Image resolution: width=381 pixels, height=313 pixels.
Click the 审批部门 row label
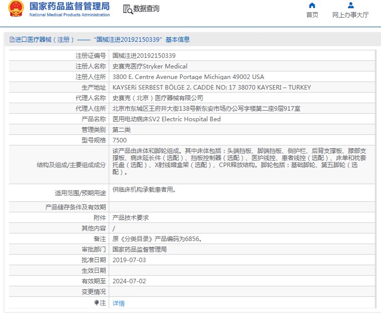coord(94,250)
